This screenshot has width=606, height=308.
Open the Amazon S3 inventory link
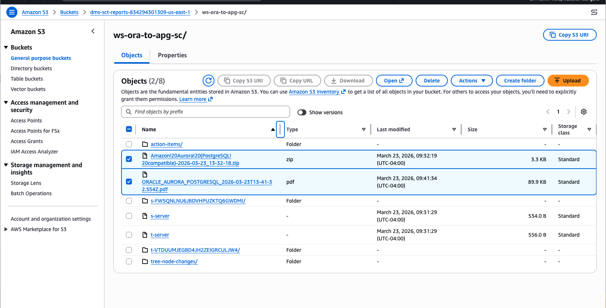click(x=317, y=92)
